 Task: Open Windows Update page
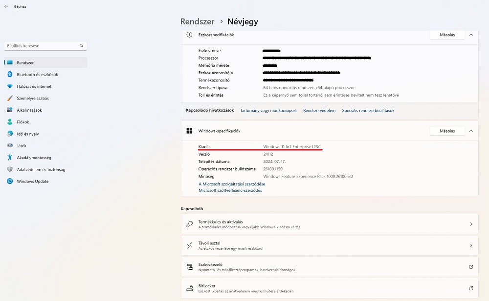(x=45, y=181)
